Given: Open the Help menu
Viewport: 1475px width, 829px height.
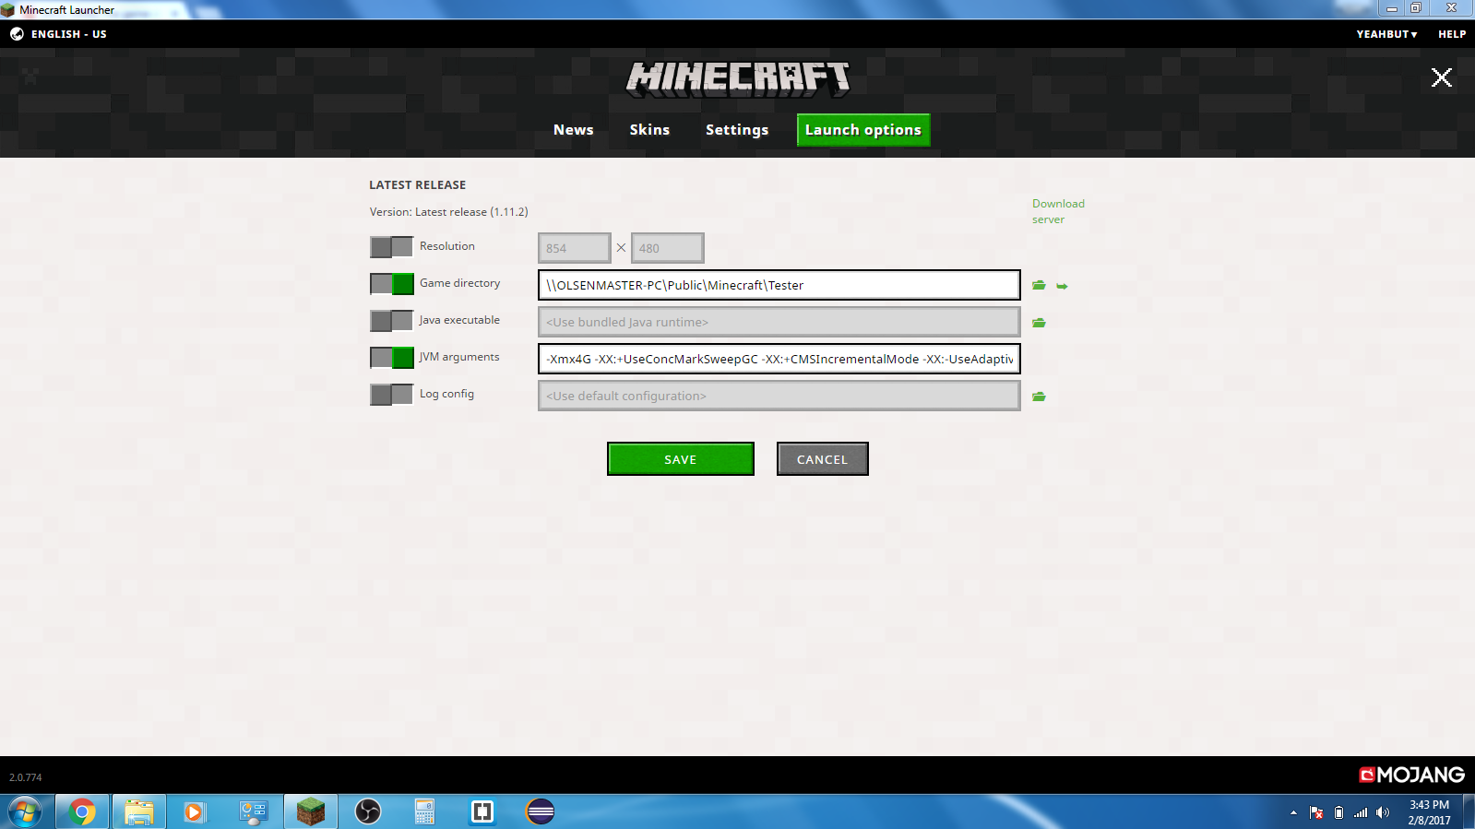Looking at the screenshot, I should 1452,34.
